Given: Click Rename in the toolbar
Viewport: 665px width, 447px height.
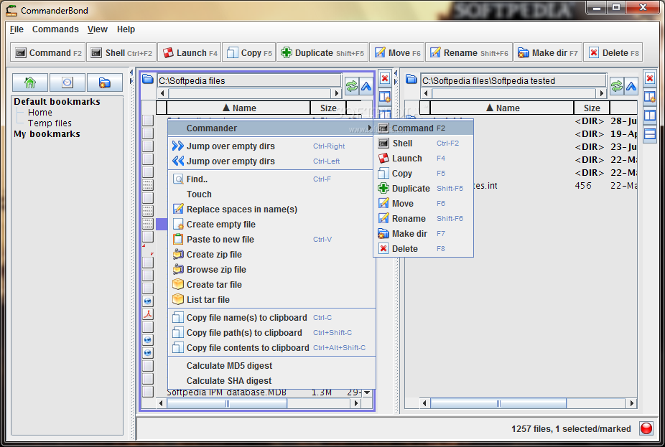Looking at the screenshot, I should [469, 52].
